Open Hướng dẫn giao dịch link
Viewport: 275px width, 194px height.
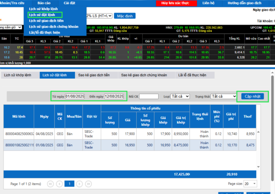[x=244, y=3]
